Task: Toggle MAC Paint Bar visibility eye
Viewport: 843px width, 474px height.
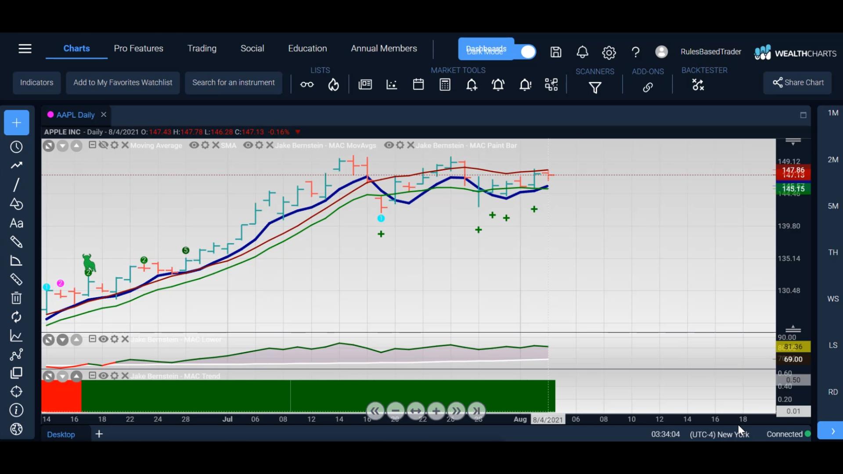Action: 389,145
